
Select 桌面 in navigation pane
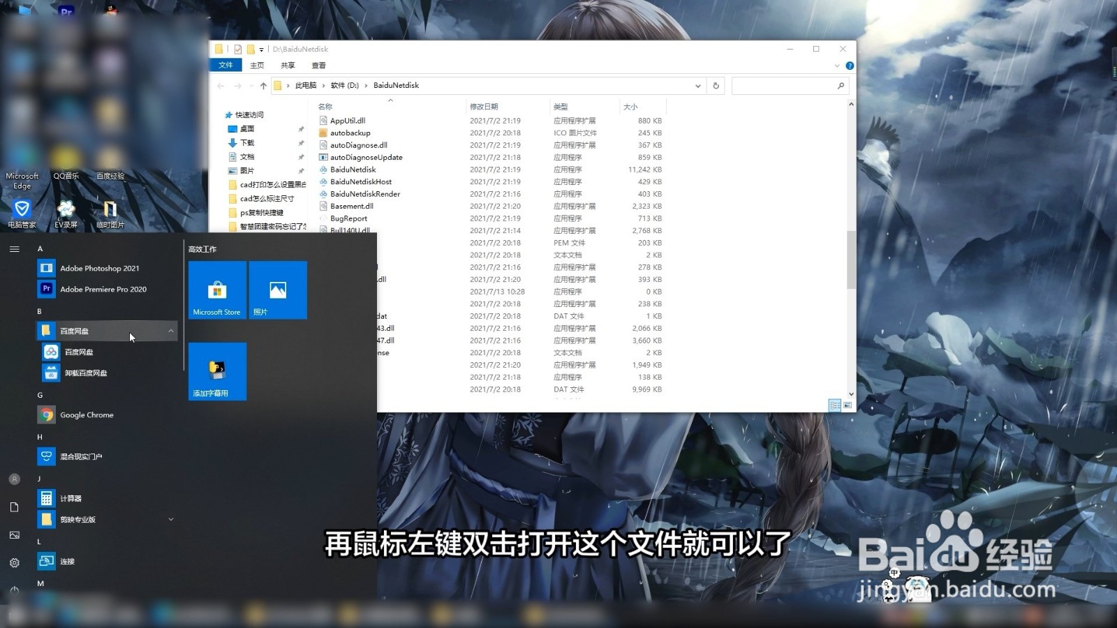pos(242,128)
